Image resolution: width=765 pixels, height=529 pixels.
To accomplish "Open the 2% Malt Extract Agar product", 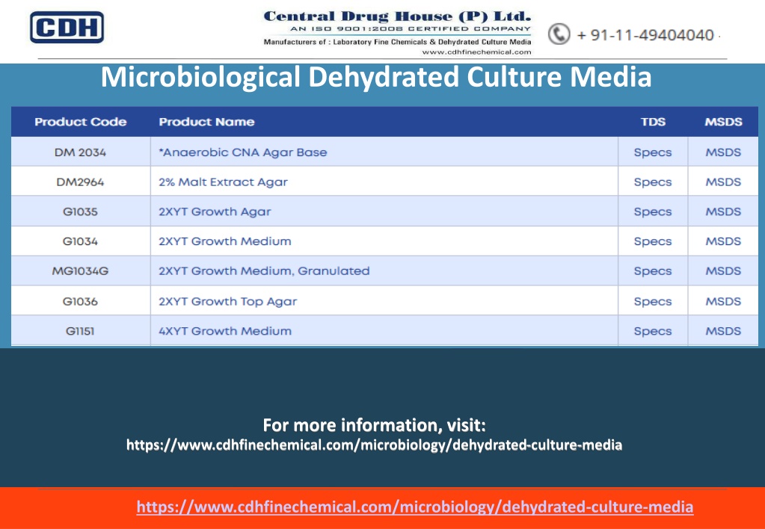I will (x=223, y=182).
